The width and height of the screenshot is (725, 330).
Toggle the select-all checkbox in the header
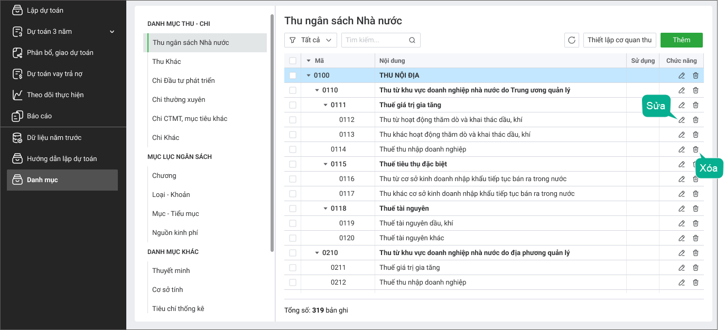(x=293, y=61)
